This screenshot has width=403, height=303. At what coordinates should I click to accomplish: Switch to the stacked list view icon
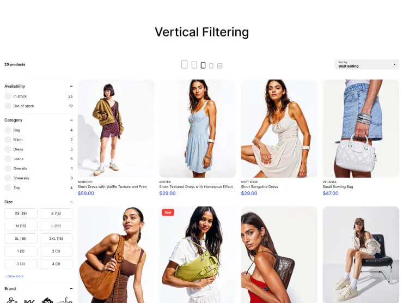(220, 66)
